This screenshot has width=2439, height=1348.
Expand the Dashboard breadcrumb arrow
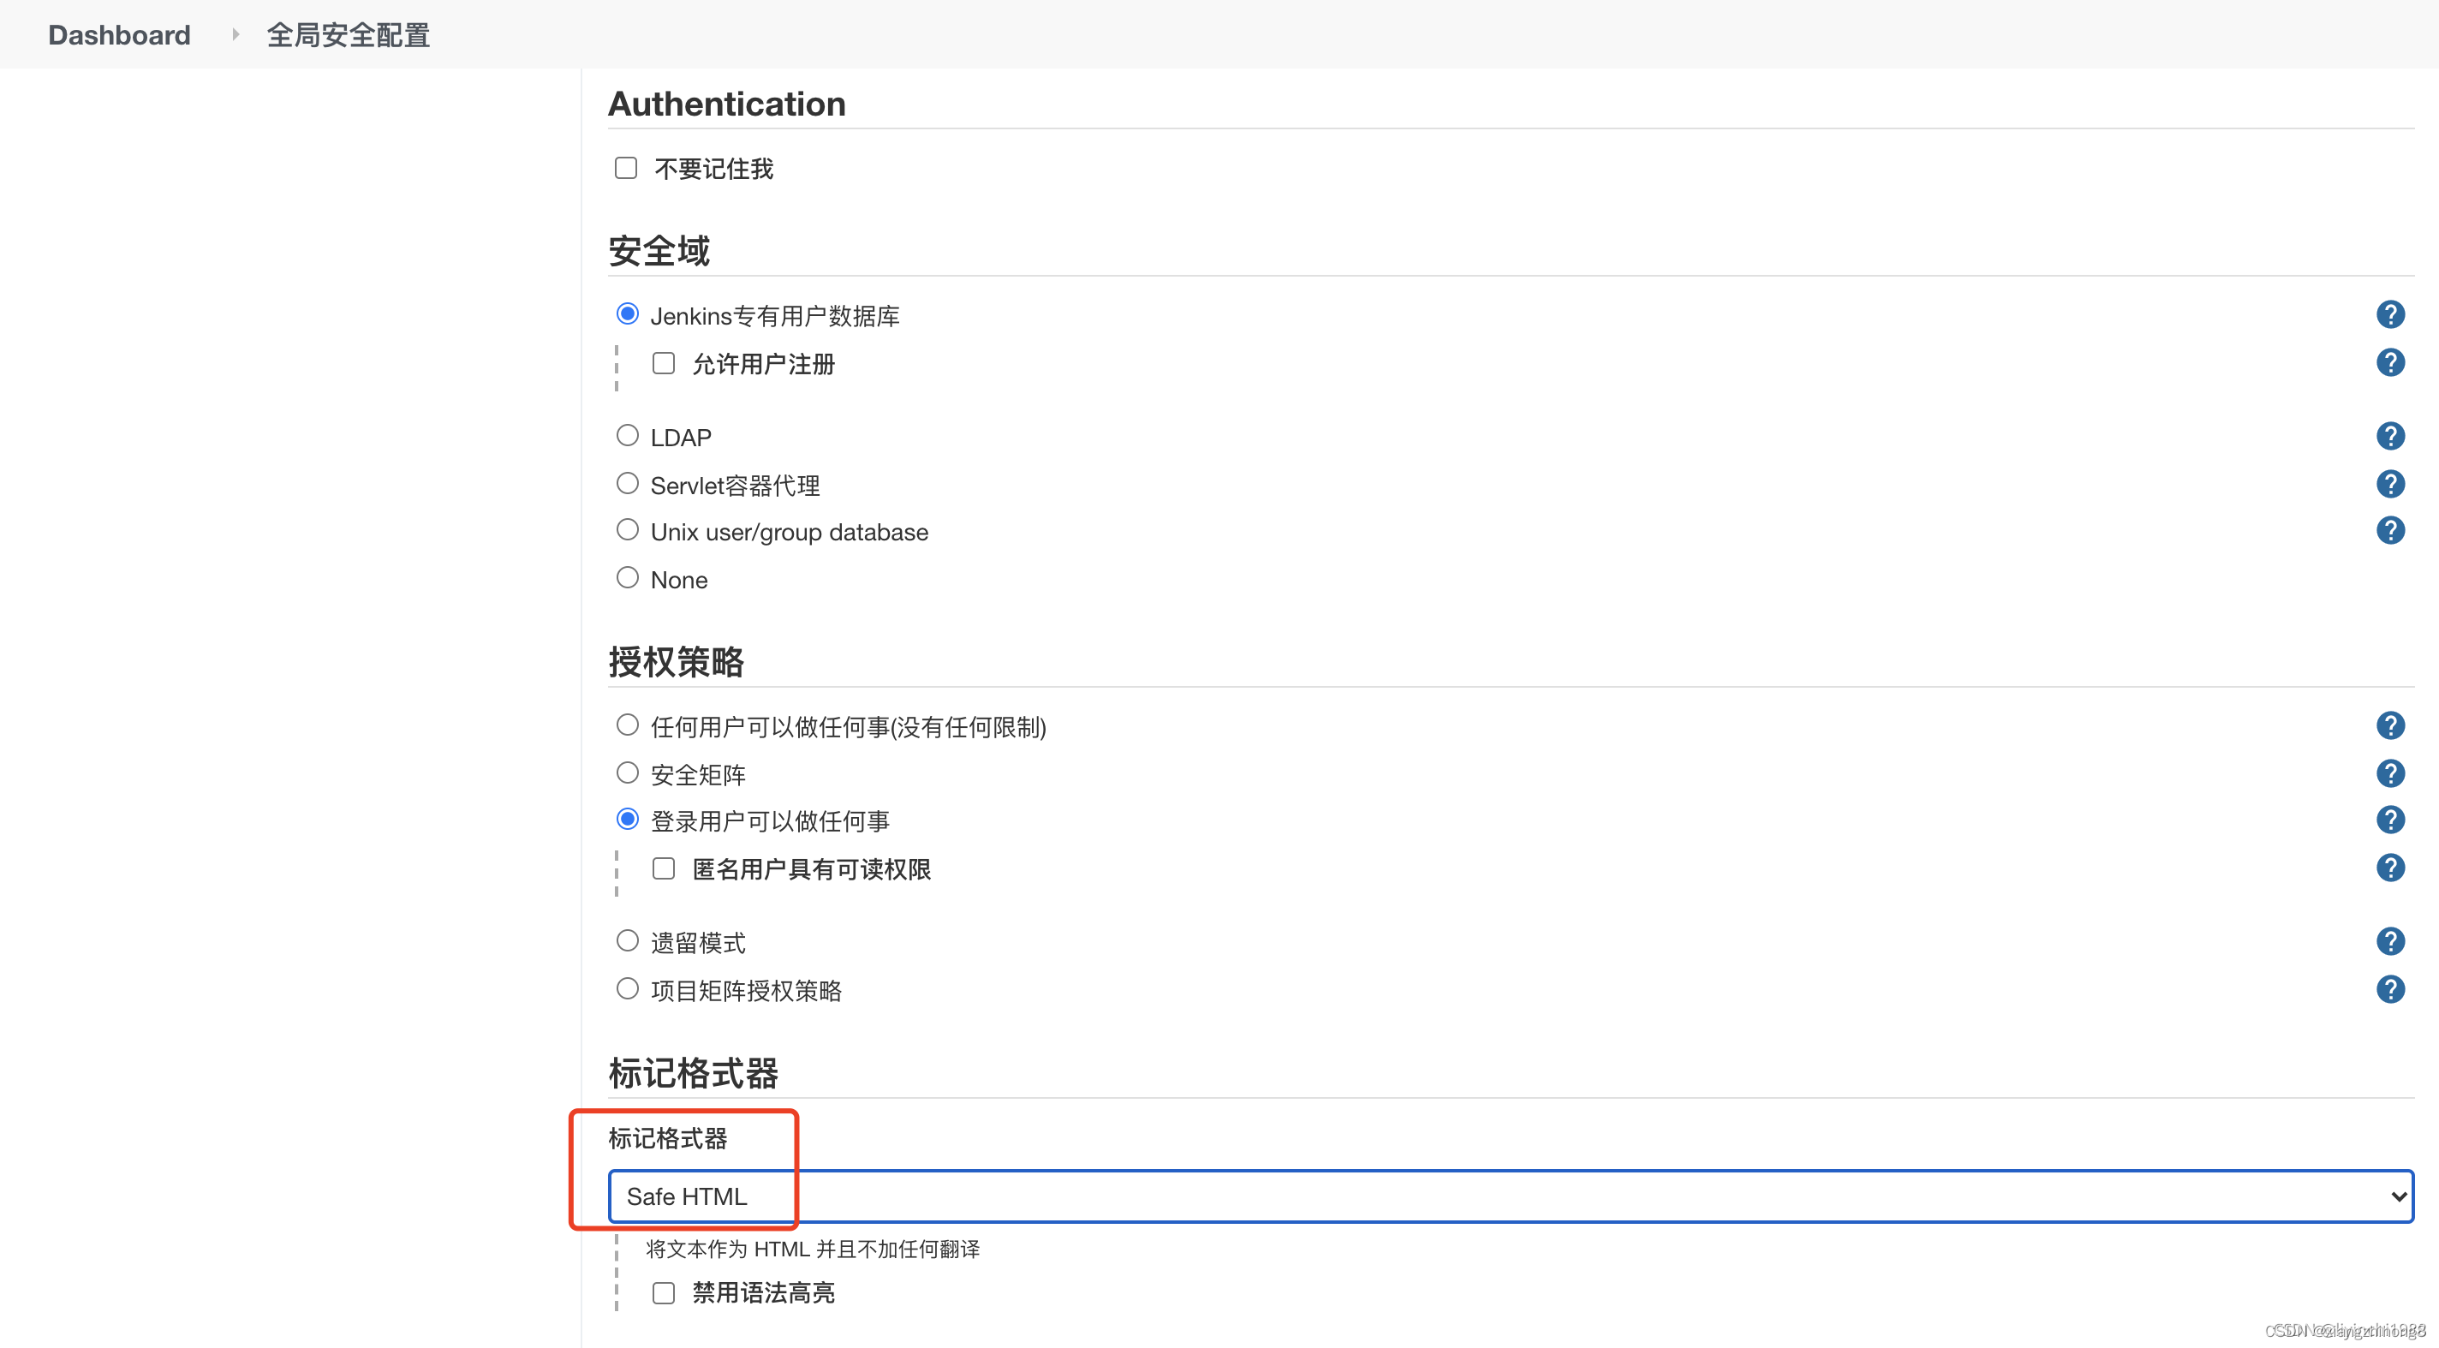coord(235,35)
